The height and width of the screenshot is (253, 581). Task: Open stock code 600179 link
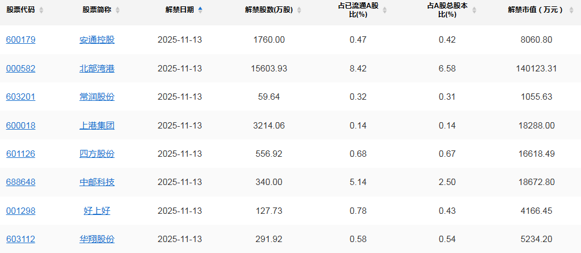coord(21,40)
